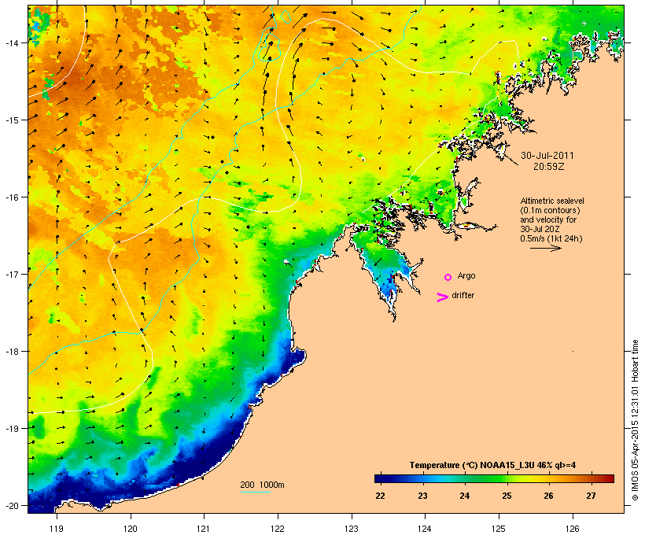Click the longitude axis label 119
645x535 pixels.
point(57,529)
